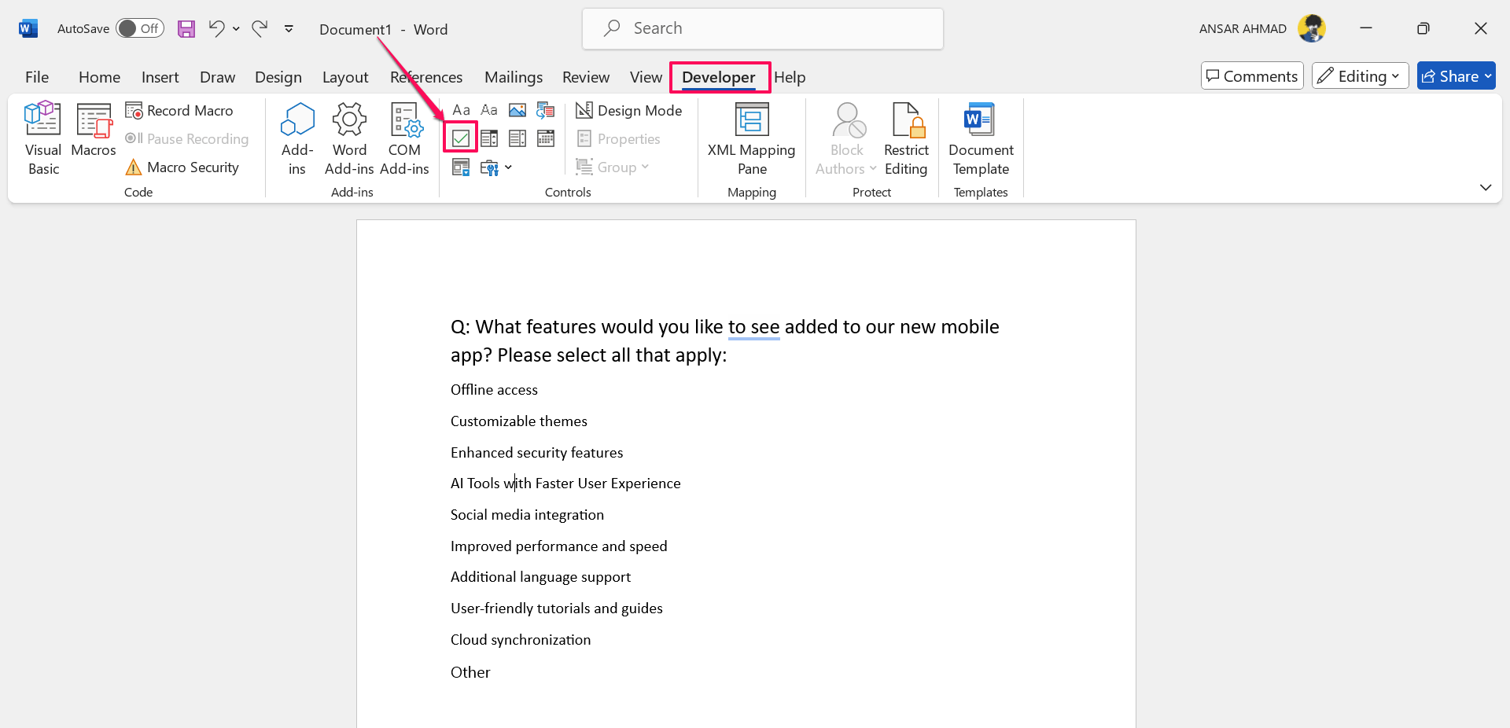The height and width of the screenshot is (728, 1510).
Task: Pause Recording macro
Action: (187, 139)
